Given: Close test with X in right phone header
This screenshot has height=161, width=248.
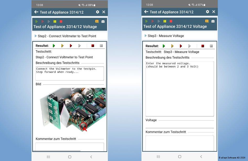Looking at the screenshot, I should coord(214,12).
